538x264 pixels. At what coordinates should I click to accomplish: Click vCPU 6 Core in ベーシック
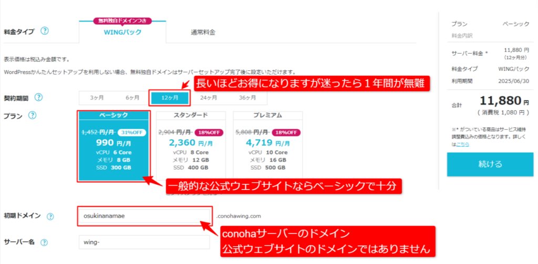[114, 152]
